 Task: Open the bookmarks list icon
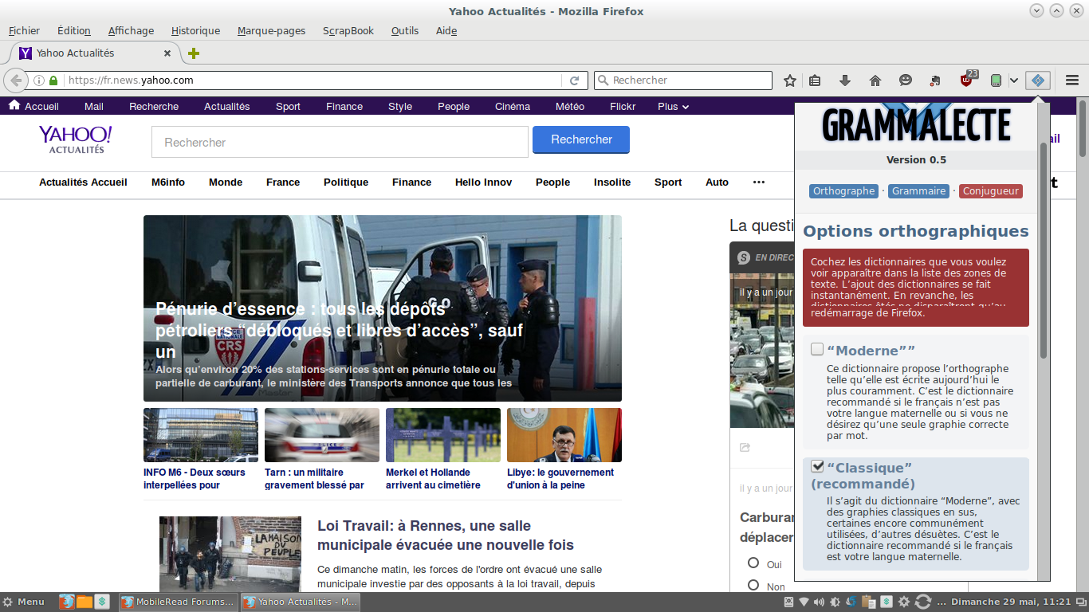point(815,80)
